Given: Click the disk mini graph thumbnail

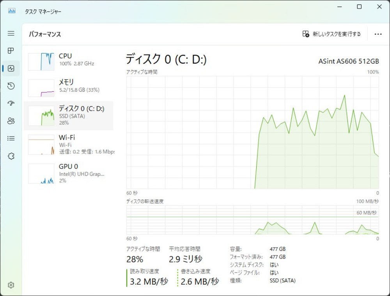Looking at the screenshot, I should tap(41, 116).
